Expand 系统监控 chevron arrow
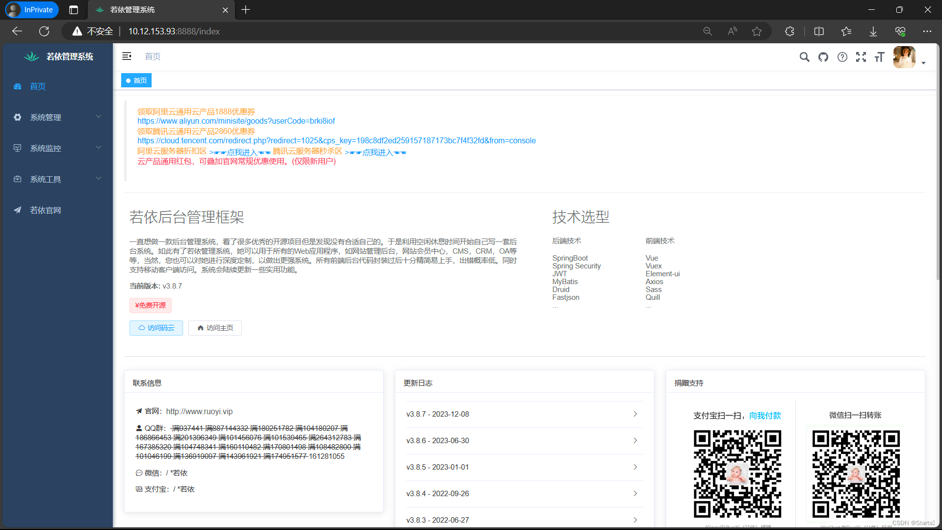Image resolution: width=942 pixels, height=530 pixels. (99, 148)
